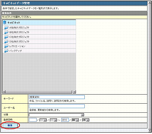This screenshot has height=134, width=152.
Task: Click the 分類 field label
Action: 6,114
